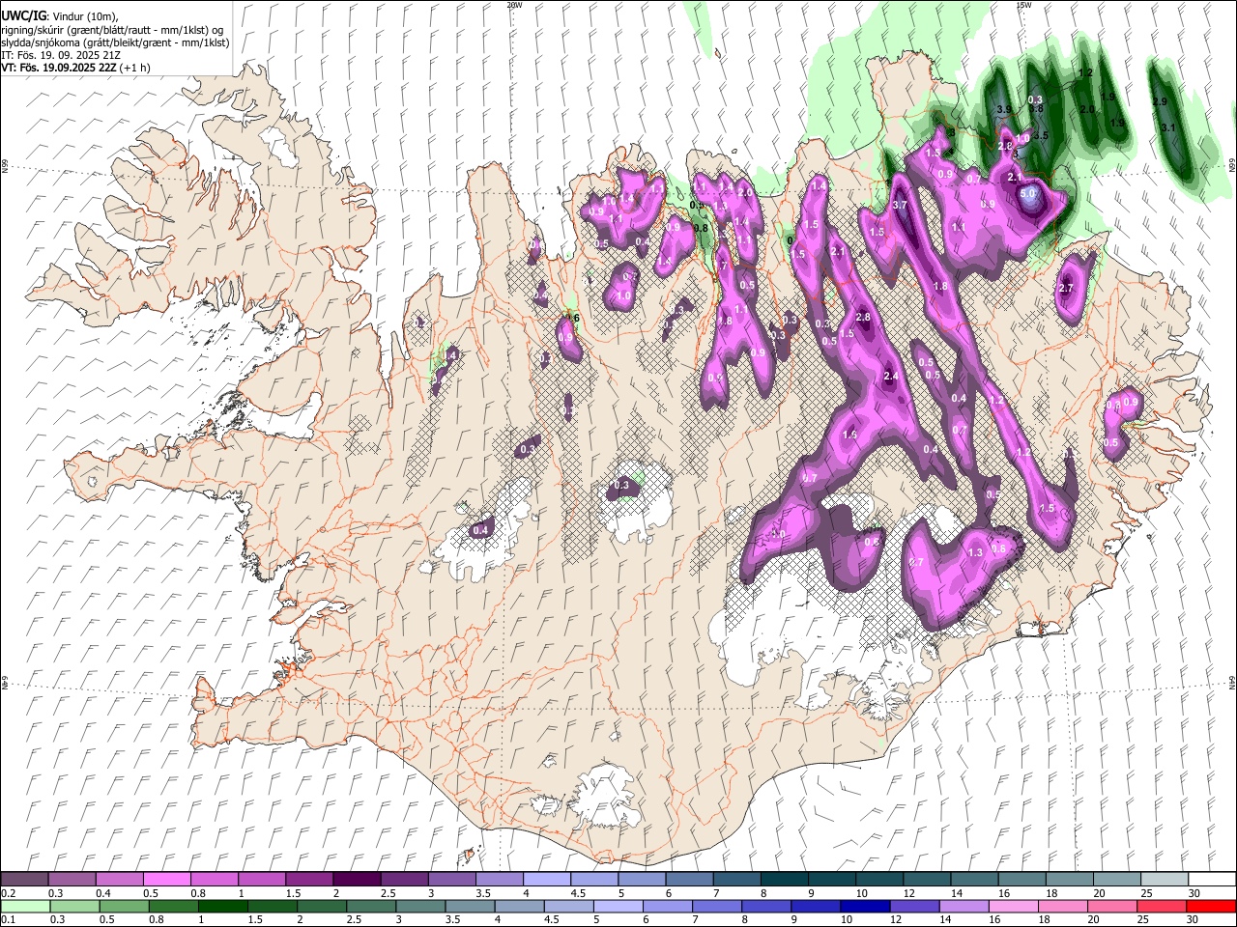Select the white 30 swatch in upper legend
This screenshot has height=927, width=1237.
[1212, 879]
